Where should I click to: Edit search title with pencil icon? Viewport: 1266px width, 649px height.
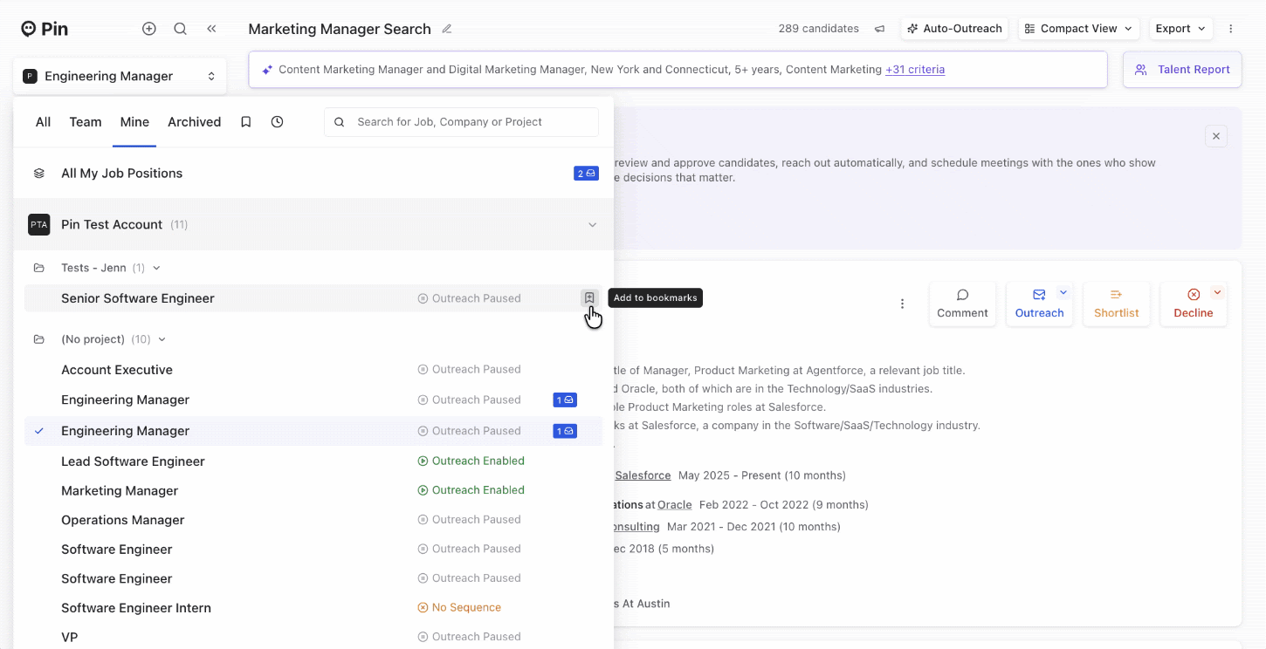[x=447, y=29]
